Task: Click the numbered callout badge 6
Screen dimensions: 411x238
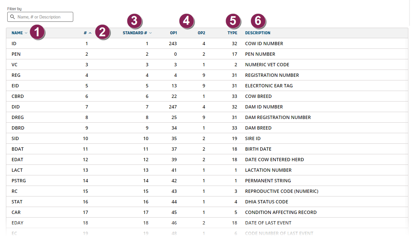Action: point(258,21)
